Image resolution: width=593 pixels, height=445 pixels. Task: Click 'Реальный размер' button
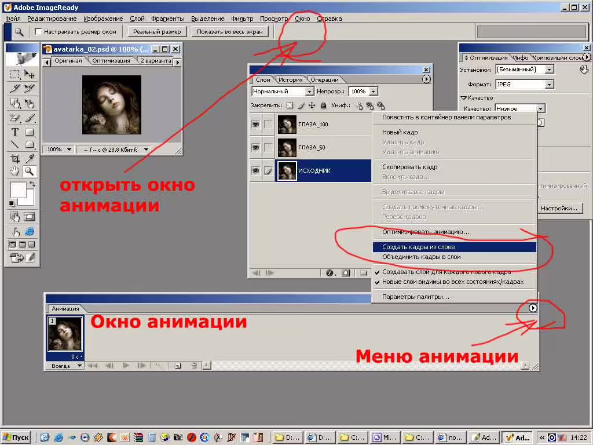(157, 32)
